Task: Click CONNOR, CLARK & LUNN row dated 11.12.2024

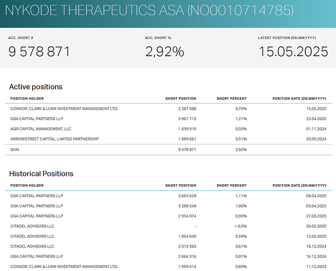Action: point(64,267)
